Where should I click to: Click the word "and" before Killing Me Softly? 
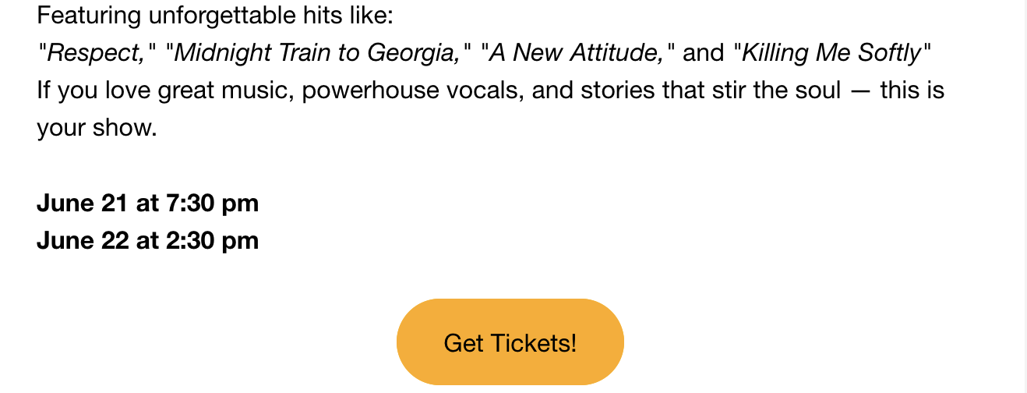(704, 53)
